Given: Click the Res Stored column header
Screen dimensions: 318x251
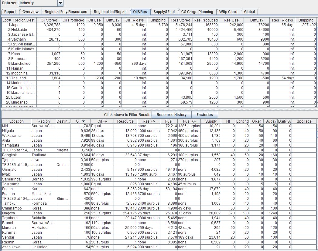Looking at the screenshot, I should pos(180,20).
